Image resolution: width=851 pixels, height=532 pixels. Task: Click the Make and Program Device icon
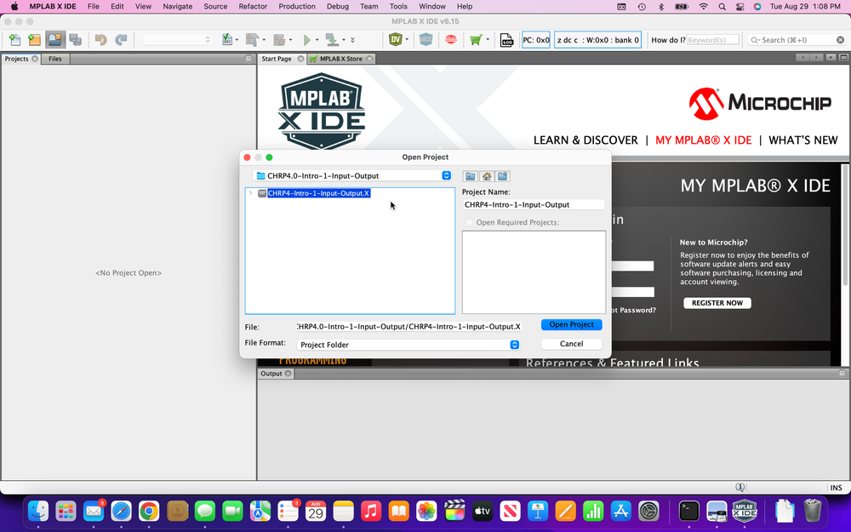[x=334, y=39]
